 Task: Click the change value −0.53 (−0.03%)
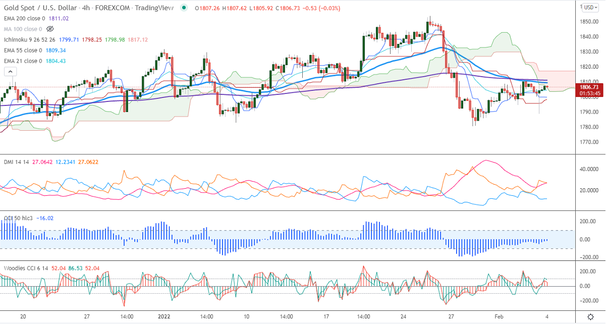(x=321, y=8)
